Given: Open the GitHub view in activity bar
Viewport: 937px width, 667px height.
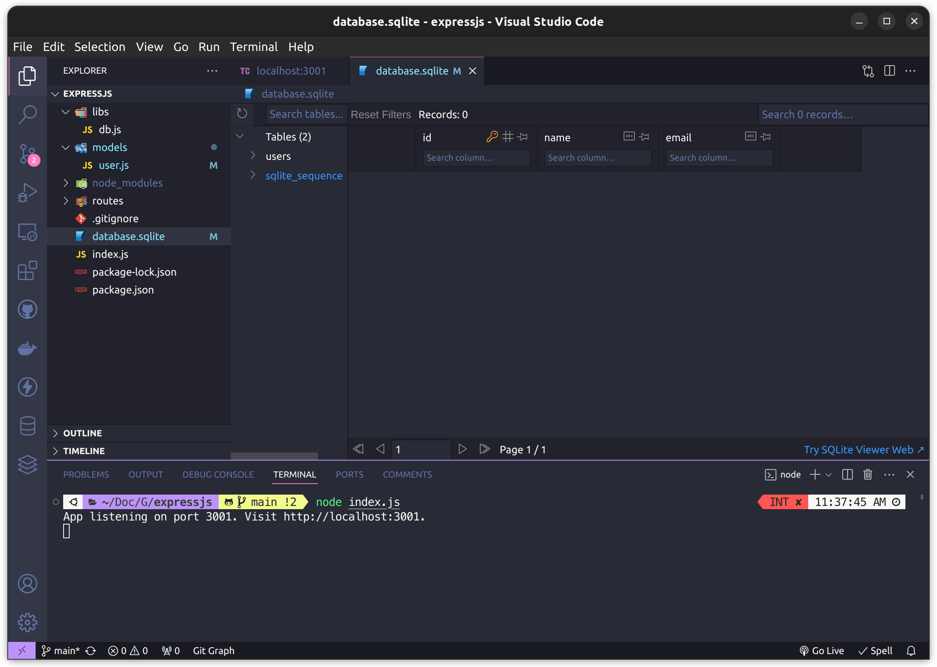Looking at the screenshot, I should coord(27,309).
